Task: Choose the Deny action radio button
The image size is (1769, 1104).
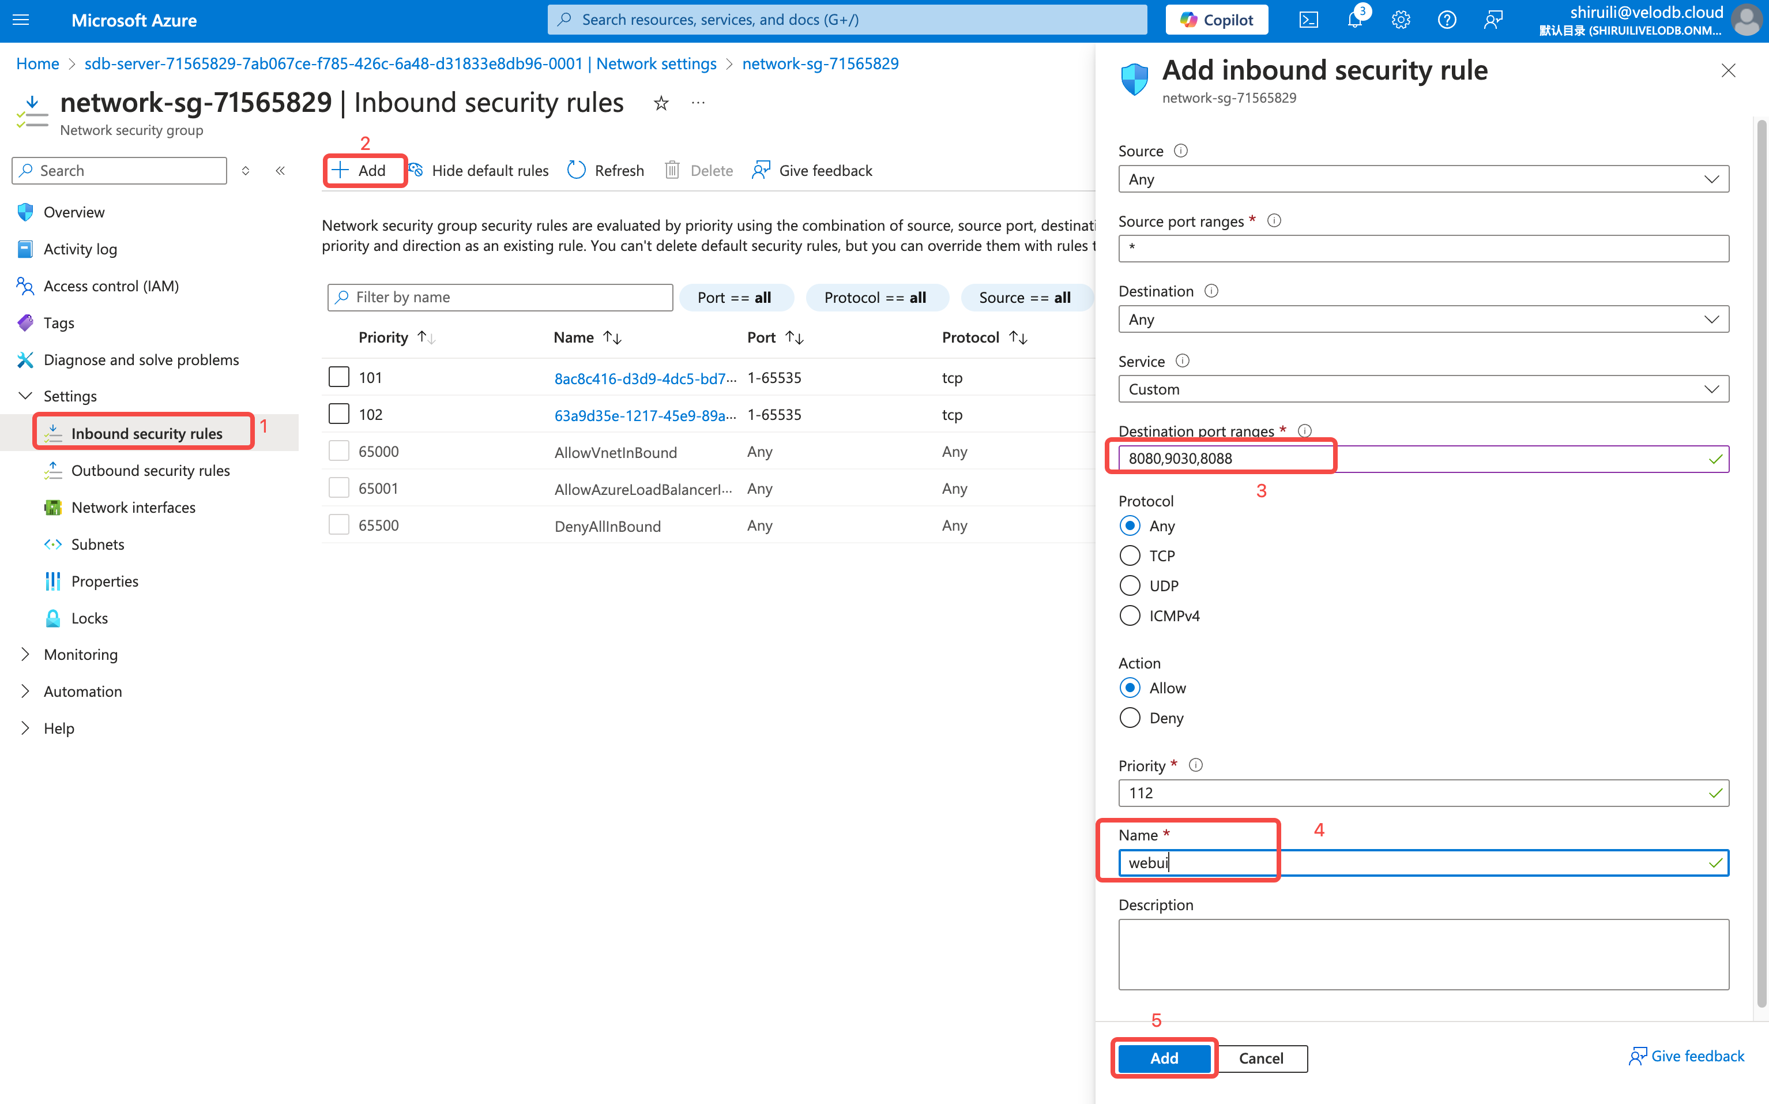Action: click(x=1130, y=718)
